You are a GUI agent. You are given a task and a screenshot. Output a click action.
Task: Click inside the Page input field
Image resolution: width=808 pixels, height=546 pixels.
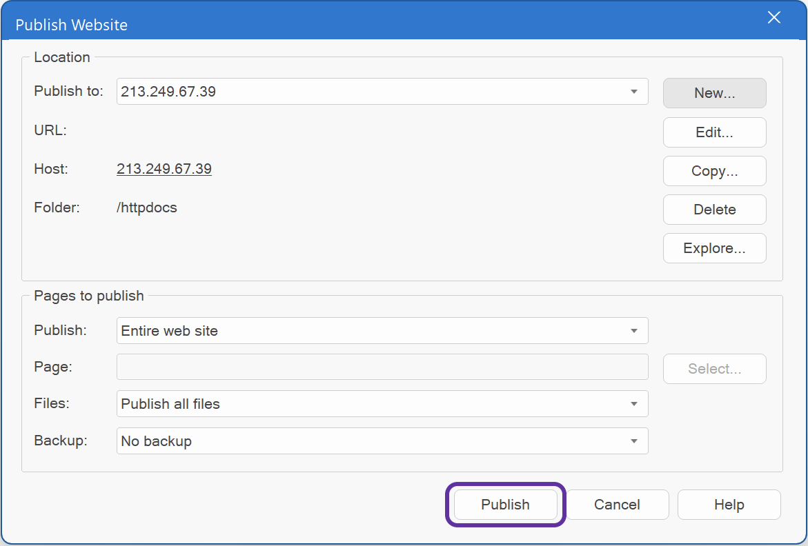tap(382, 367)
